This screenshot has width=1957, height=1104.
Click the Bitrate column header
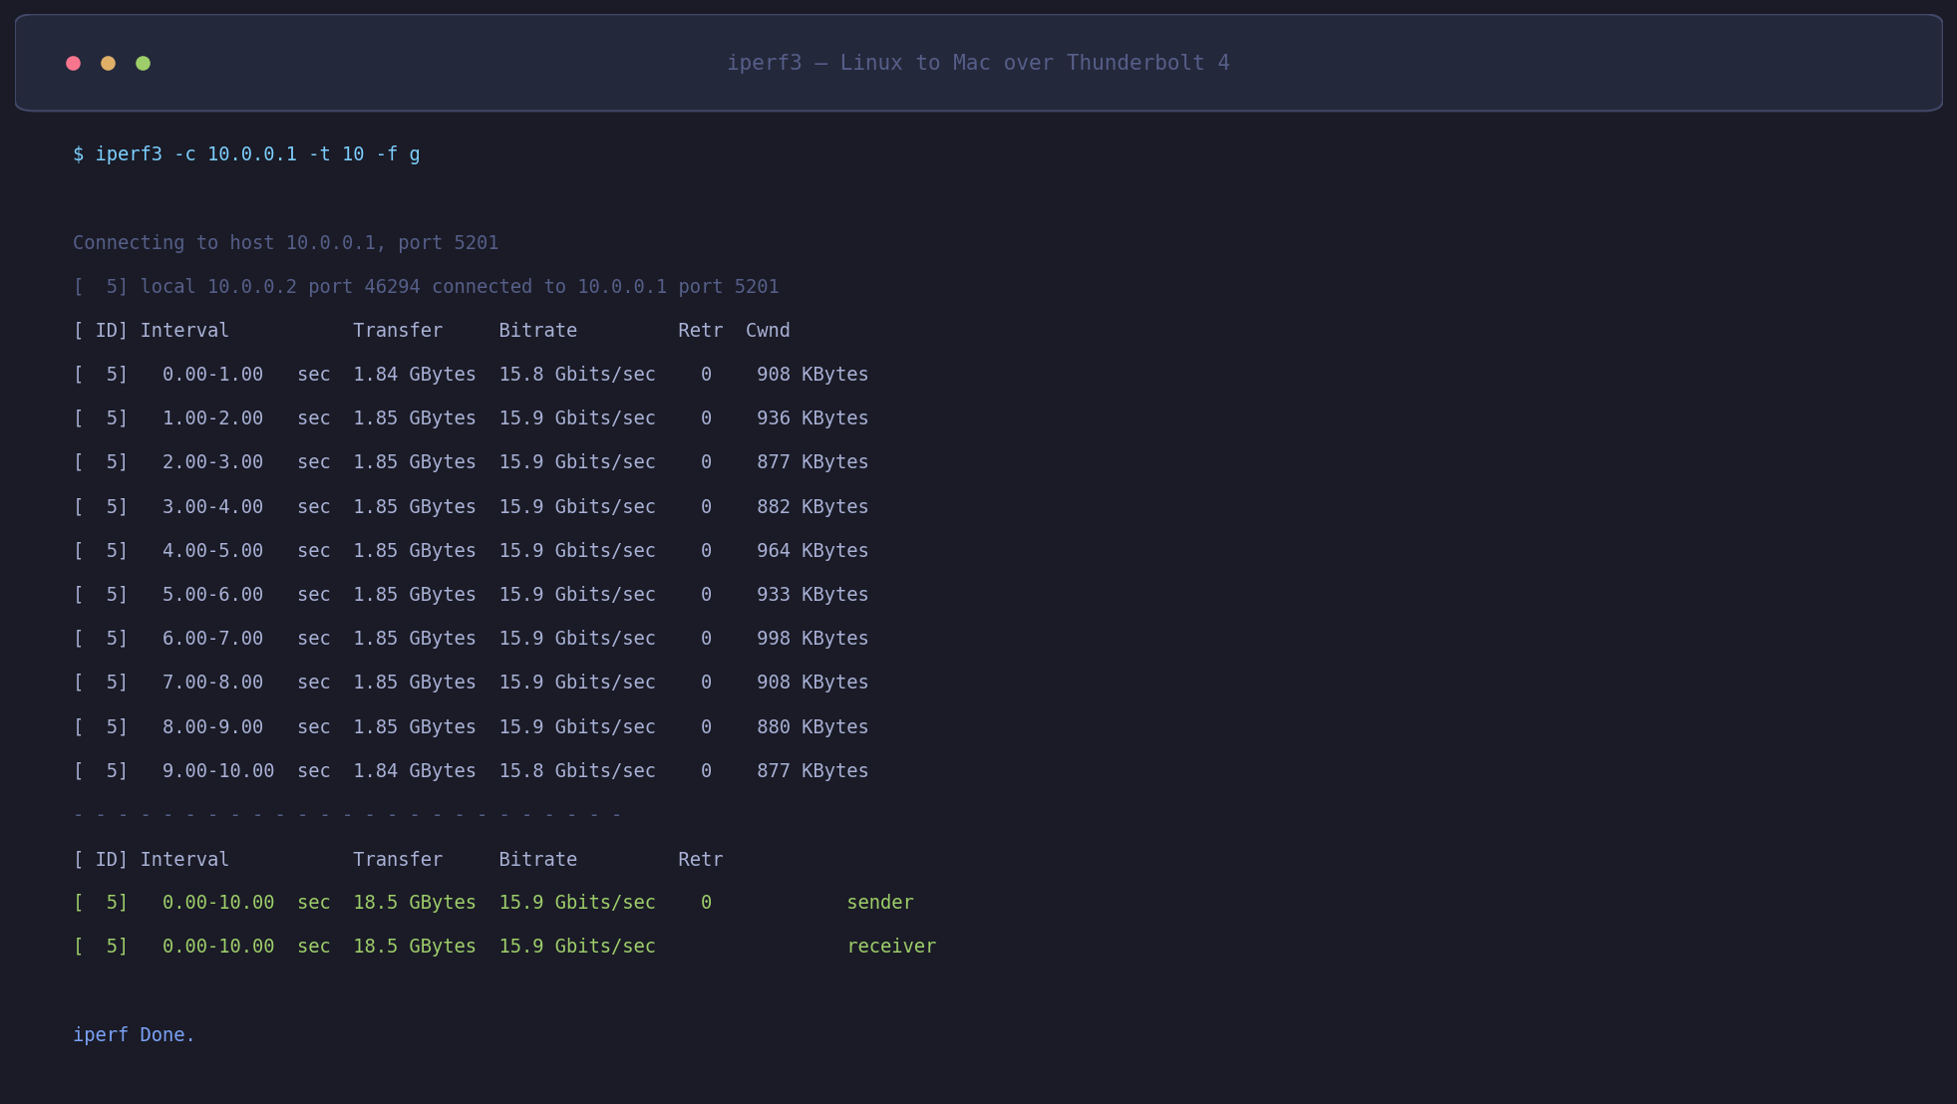coord(537,330)
